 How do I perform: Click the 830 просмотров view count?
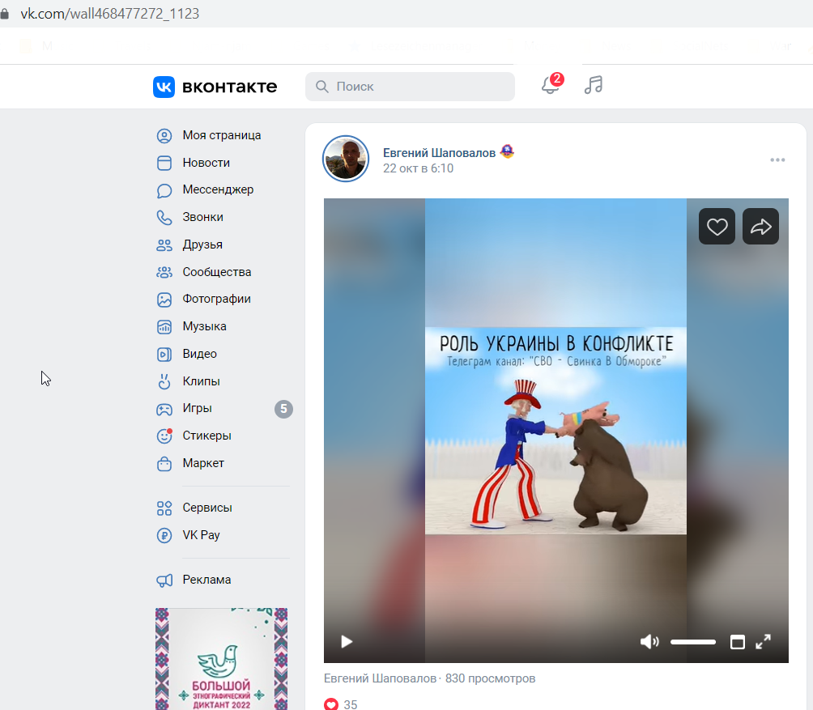[491, 678]
